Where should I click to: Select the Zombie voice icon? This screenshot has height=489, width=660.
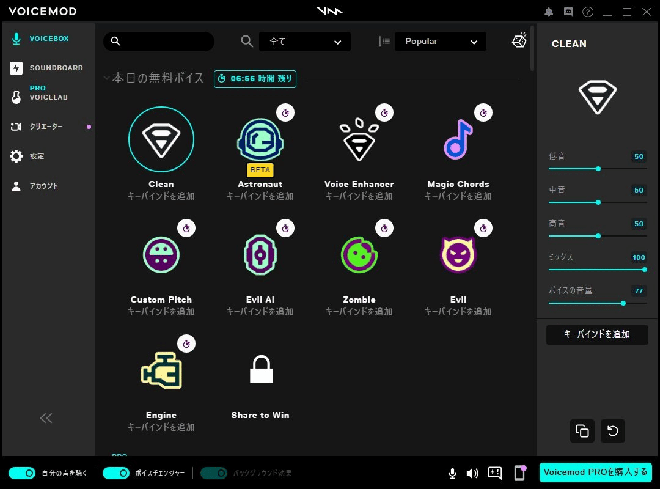[359, 255]
